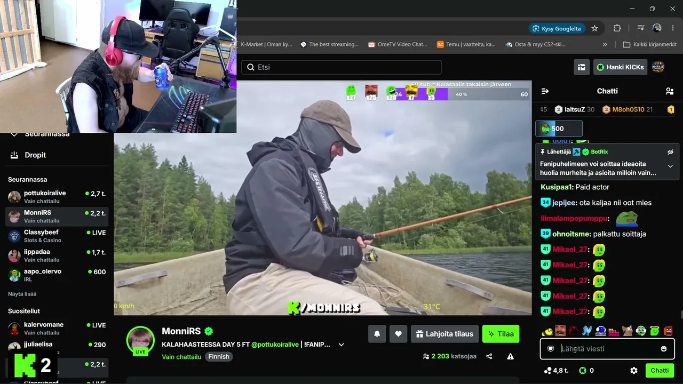Open kalervomane in recommended channels
This screenshot has height=384, width=683.
56,328
